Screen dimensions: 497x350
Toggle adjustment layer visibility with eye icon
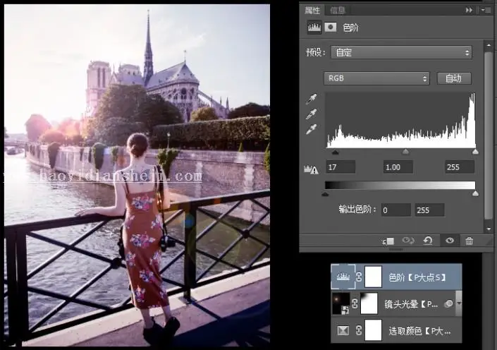tap(450, 241)
